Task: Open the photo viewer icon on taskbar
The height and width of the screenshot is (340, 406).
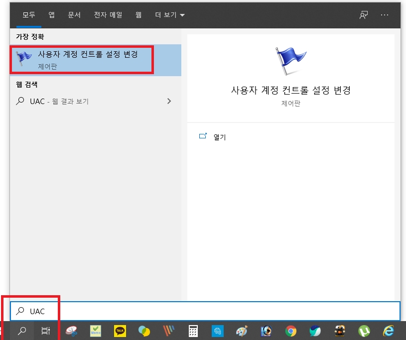Action: [266, 331]
